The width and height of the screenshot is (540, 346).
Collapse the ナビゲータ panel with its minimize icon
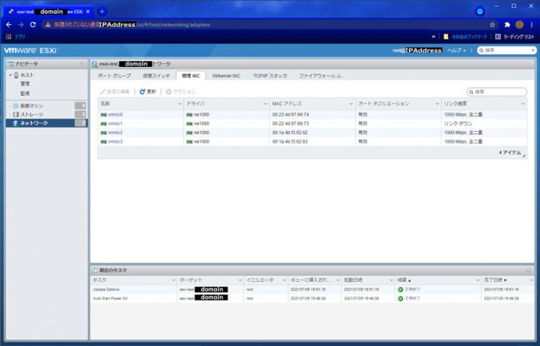click(x=81, y=64)
